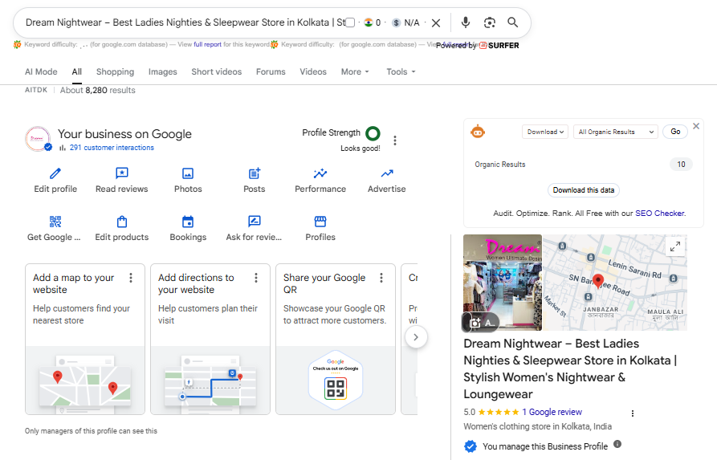
Task: Click the Profile Strength green circle
Action: pyautogui.click(x=373, y=133)
